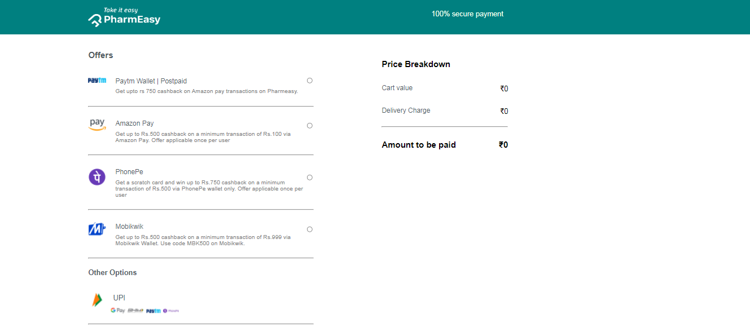Click the Amount to be paid total
Image resolution: width=750 pixels, height=332 pixels.
[419, 145]
